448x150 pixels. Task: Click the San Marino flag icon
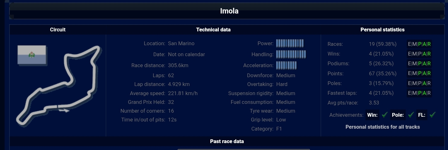[32, 55]
